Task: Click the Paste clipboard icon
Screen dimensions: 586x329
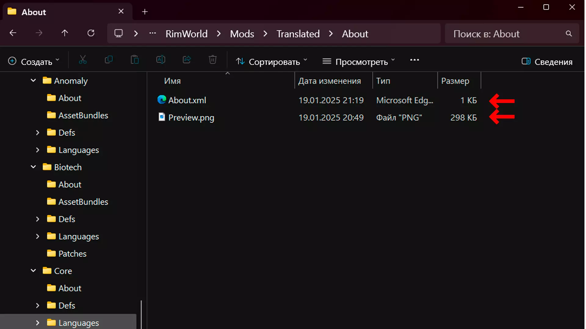Action: tap(135, 60)
